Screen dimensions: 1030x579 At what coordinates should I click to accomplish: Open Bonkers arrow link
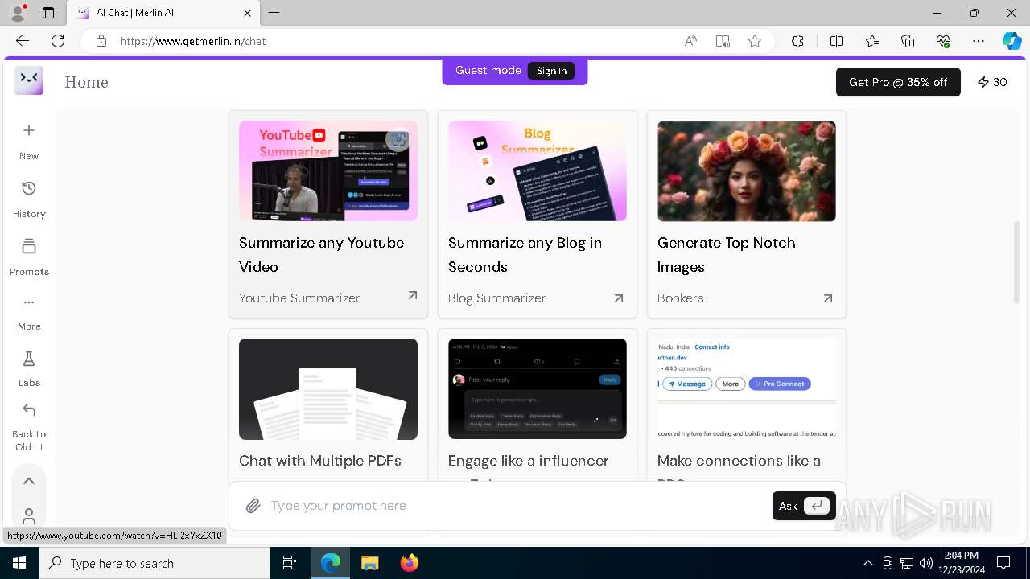[827, 298]
